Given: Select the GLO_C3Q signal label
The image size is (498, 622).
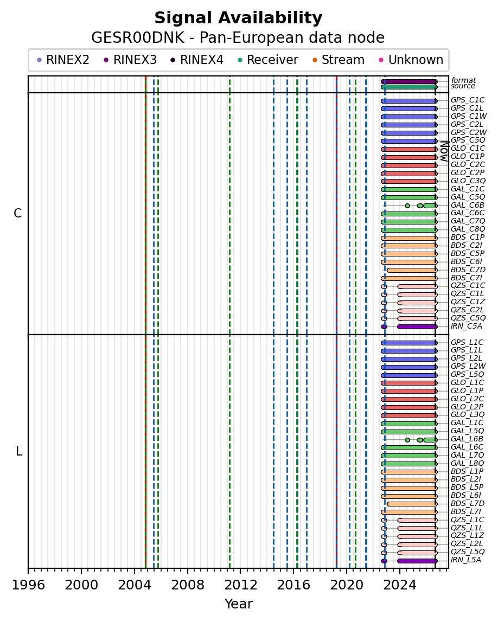Looking at the screenshot, I should [x=468, y=181].
